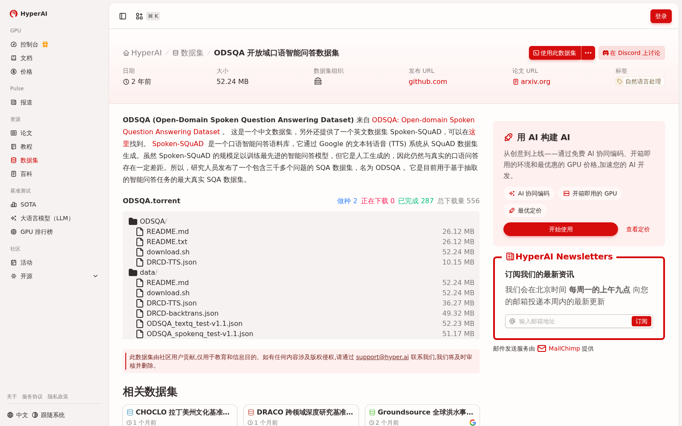Click the data/ folder icon
This screenshot has height=426, width=682.
(x=133, y=272)
